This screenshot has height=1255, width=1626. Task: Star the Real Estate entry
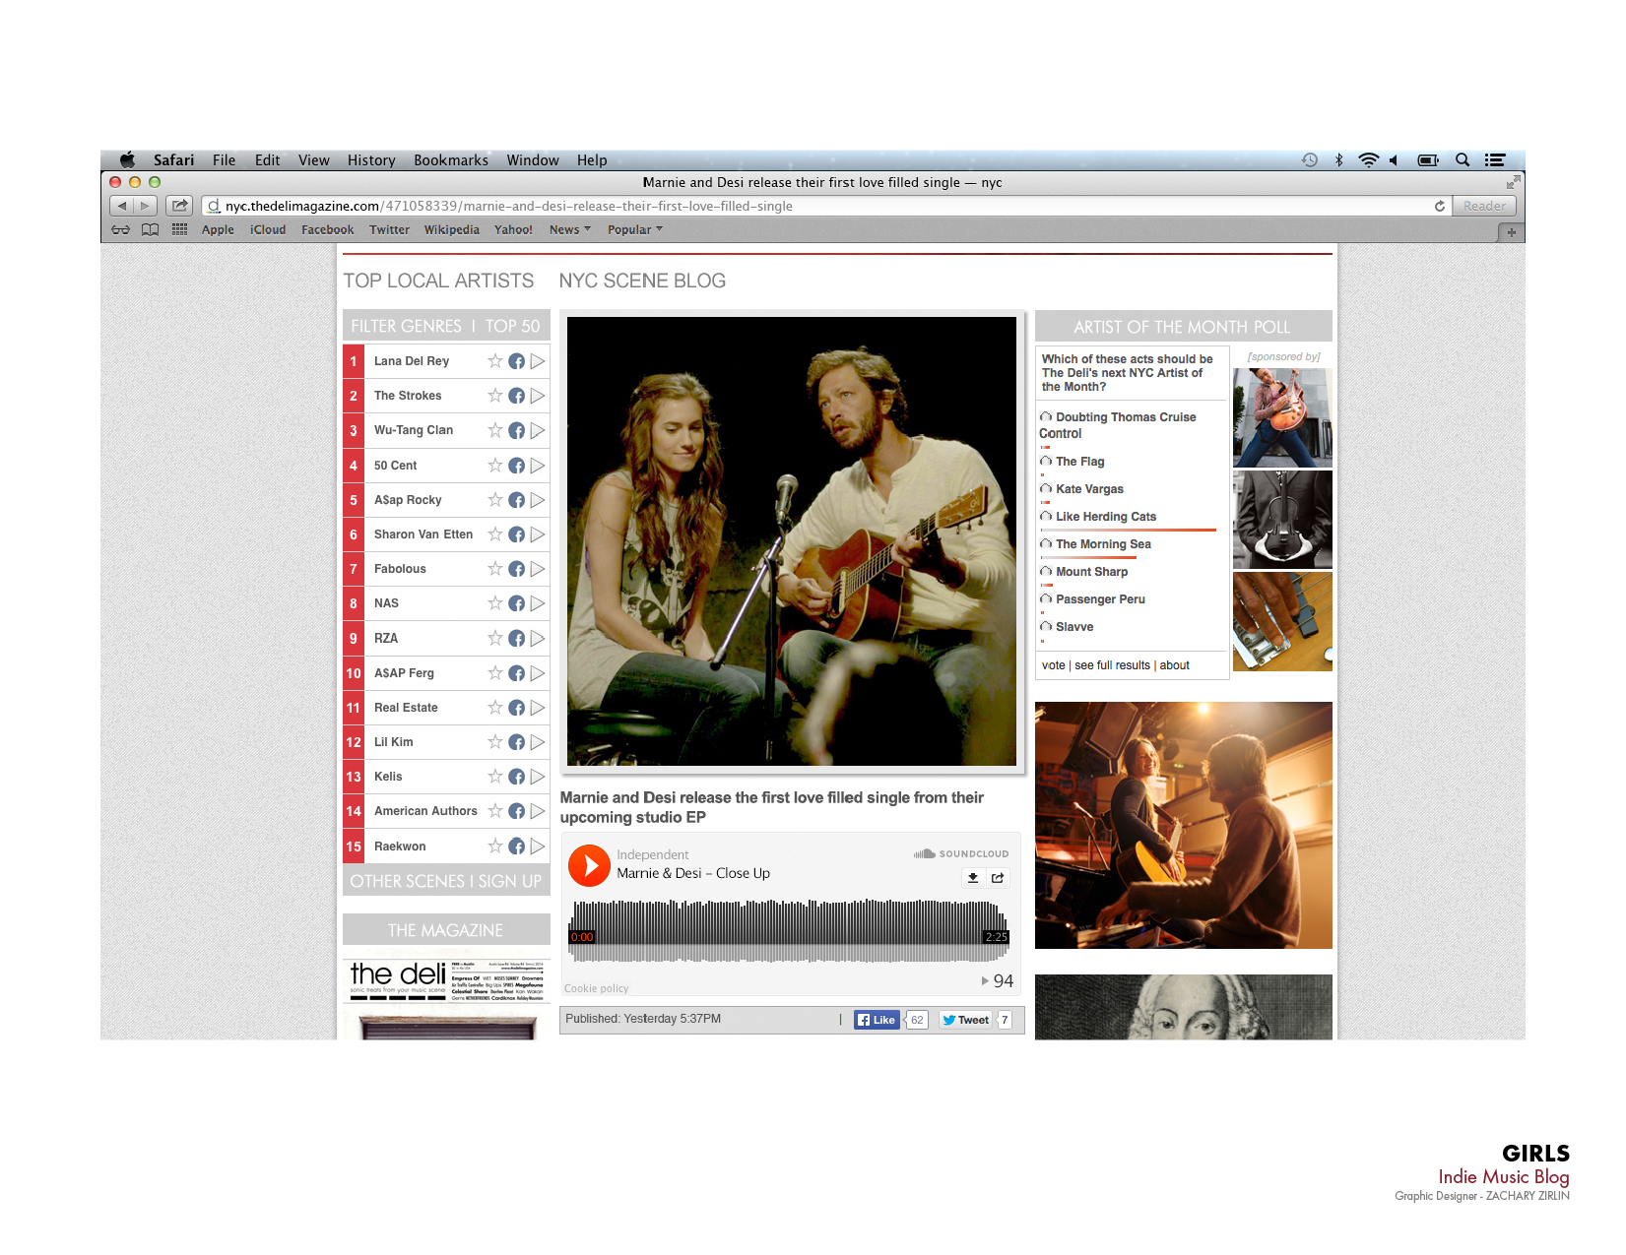495,708
